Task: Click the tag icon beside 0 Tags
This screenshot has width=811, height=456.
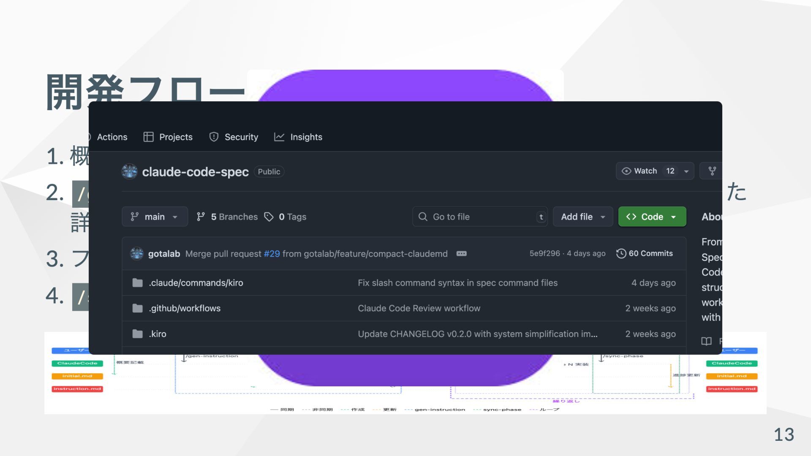Action: coord(269,217)
